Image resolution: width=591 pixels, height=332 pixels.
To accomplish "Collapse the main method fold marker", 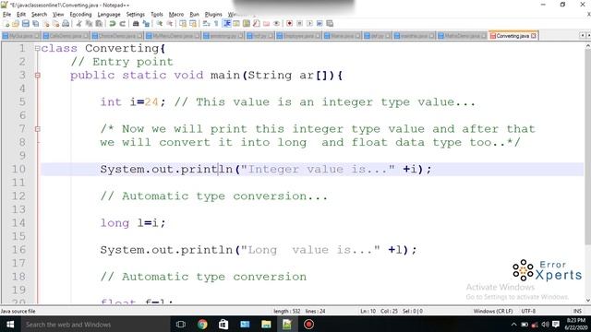I will click(37, 76).
